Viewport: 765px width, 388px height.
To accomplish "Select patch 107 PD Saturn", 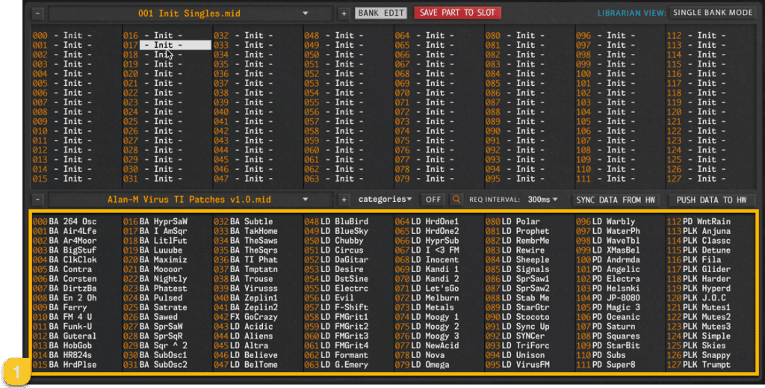I will (x=605, y=327).
